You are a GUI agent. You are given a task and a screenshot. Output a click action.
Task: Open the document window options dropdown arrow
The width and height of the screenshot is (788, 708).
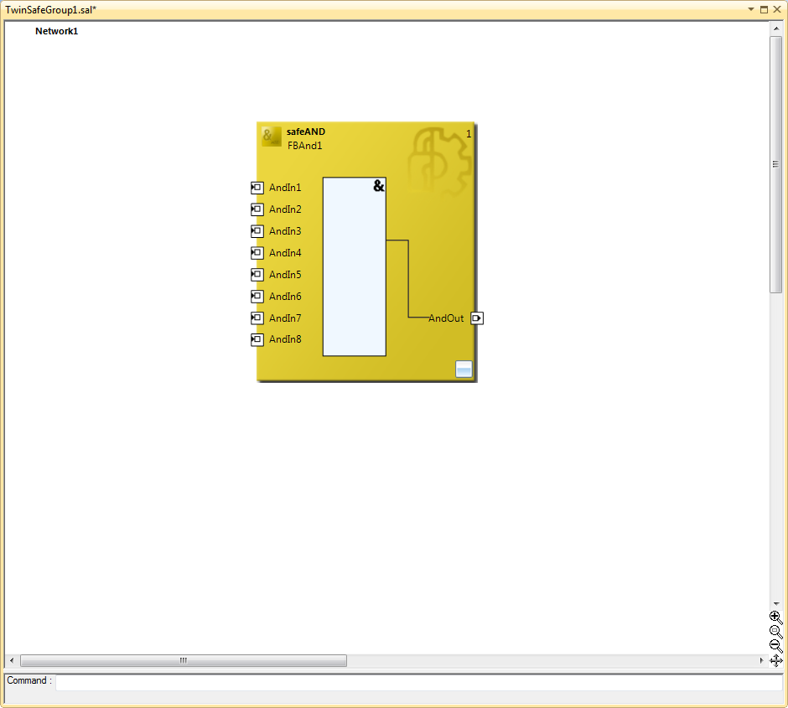(751, 9)
